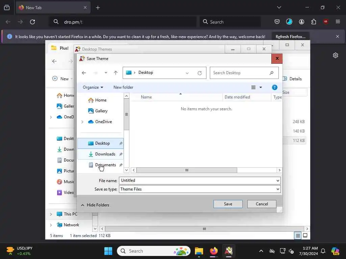This screenshot has width=346, height=259.
Task: Expand OneDrive in the dialog navigation pane
Action: (x=82, y=122)
